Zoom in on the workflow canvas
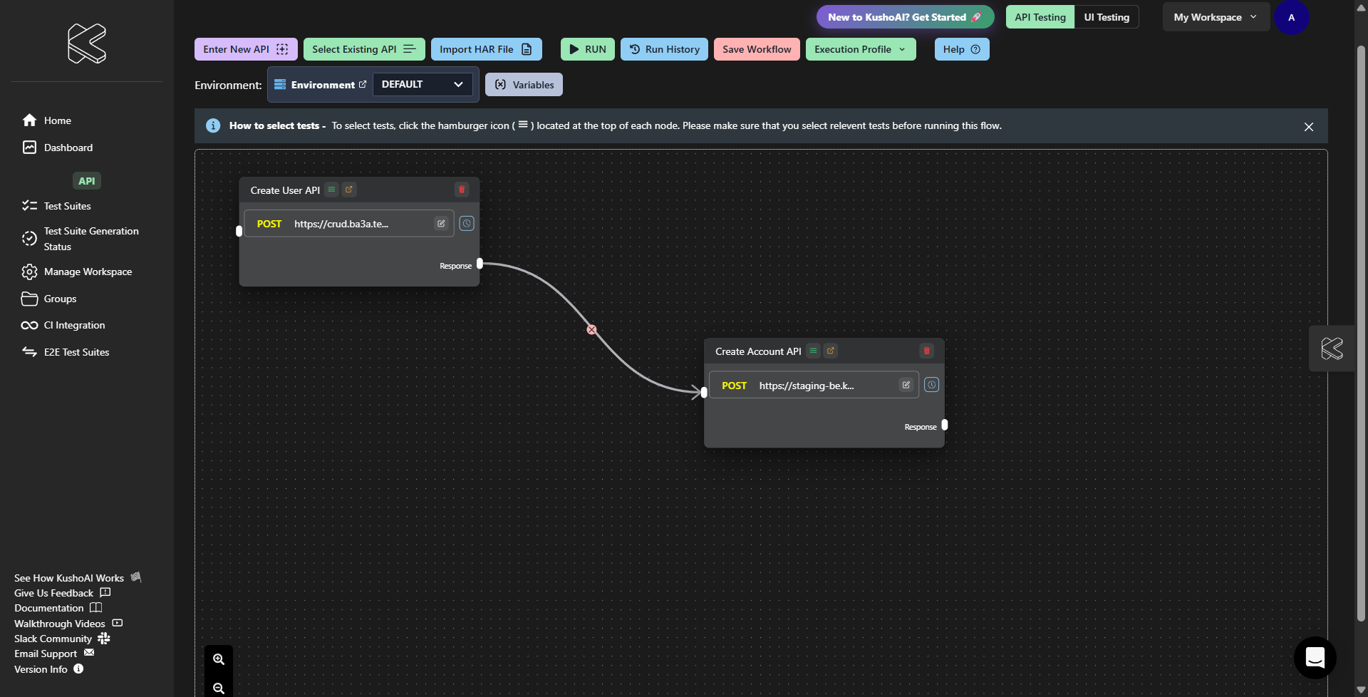Image resolution: width=1368 pixels, height=697 pixels. click(219, 659)
